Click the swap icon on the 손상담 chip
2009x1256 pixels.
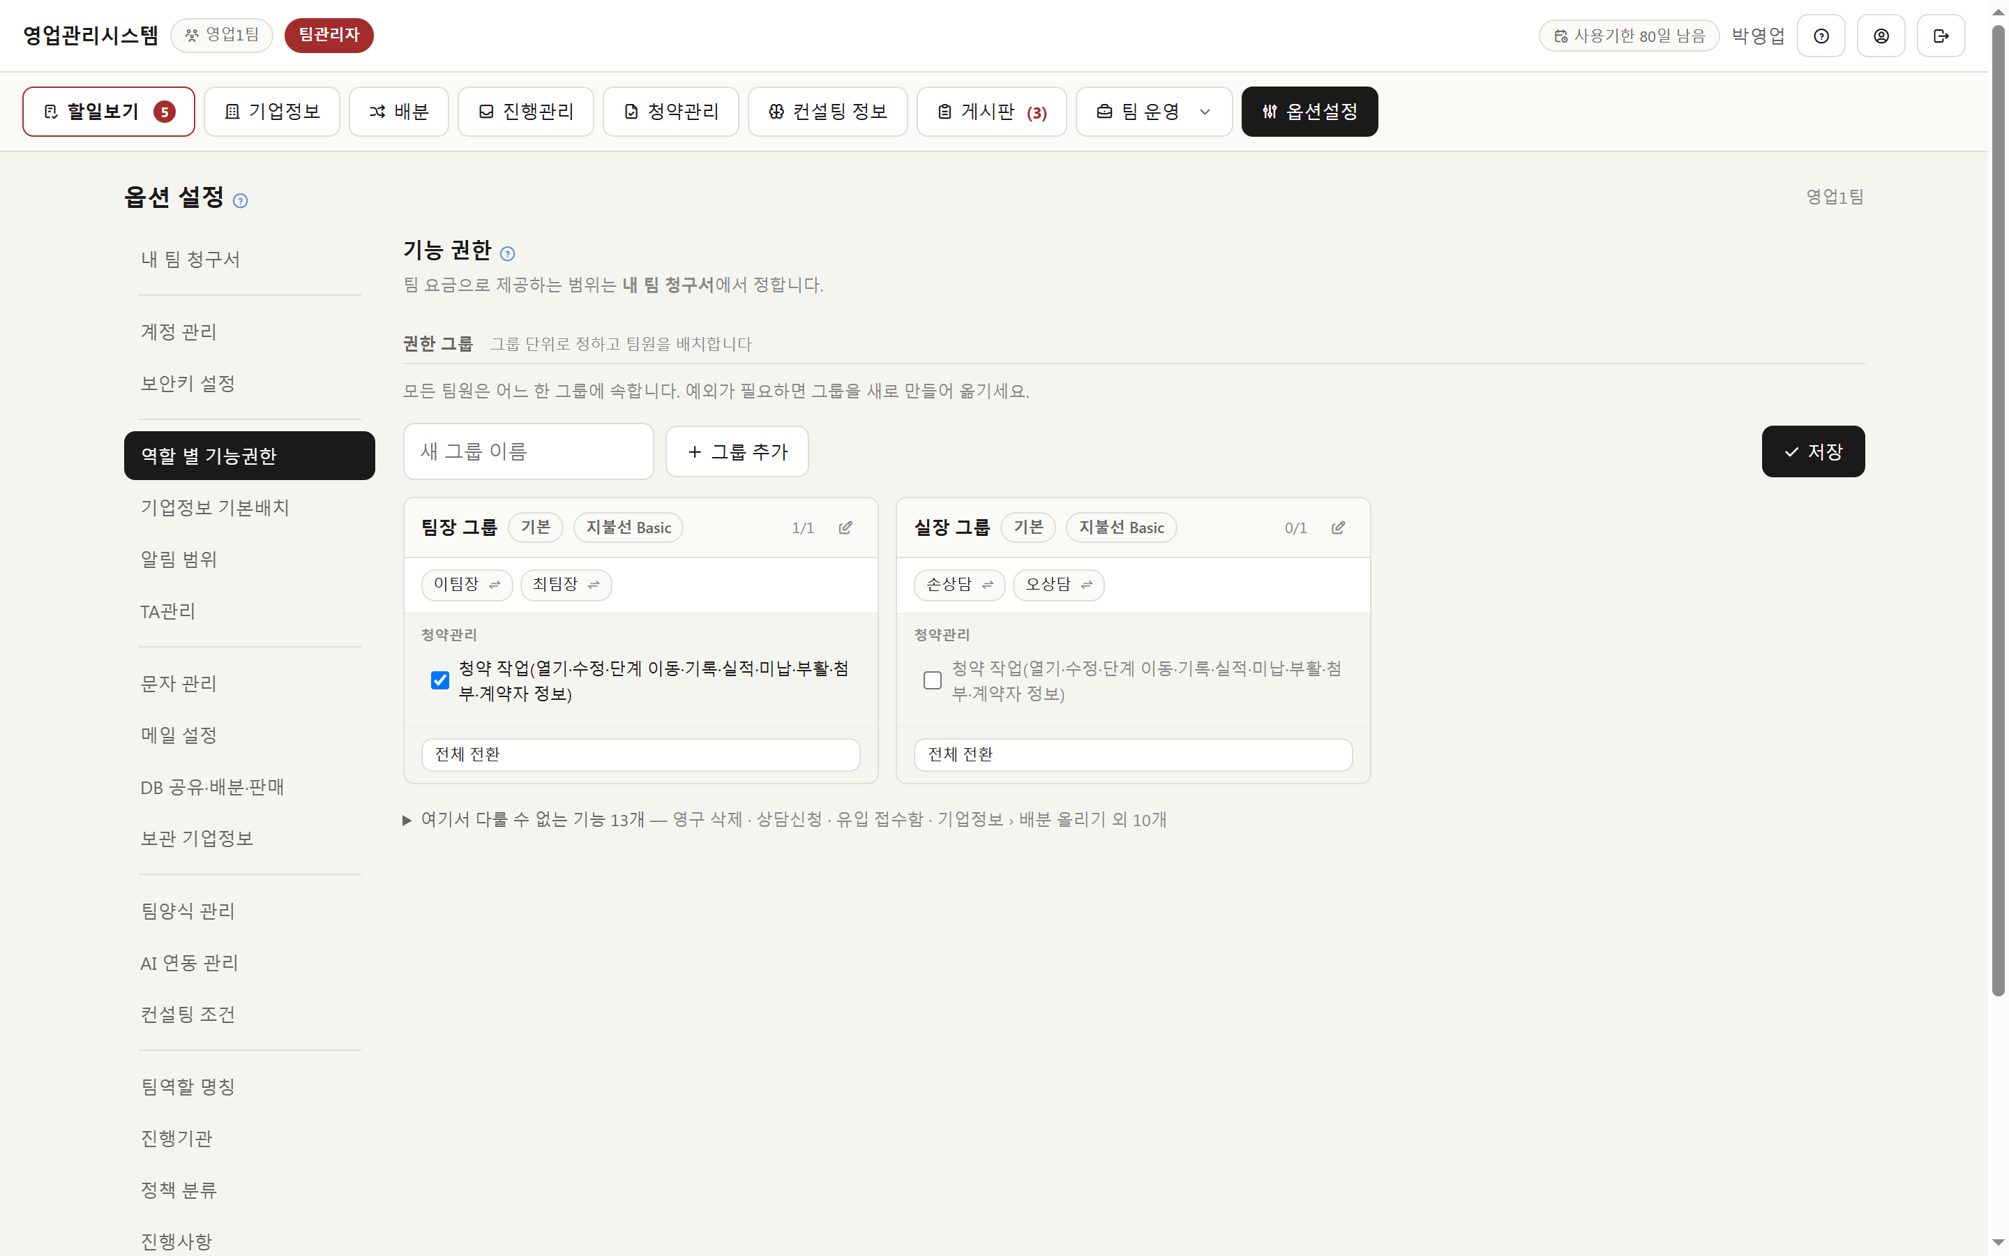pos(987,585)
